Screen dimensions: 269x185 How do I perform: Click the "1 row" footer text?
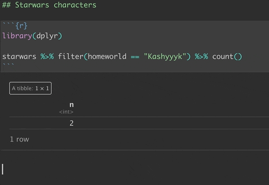[19, 139]
